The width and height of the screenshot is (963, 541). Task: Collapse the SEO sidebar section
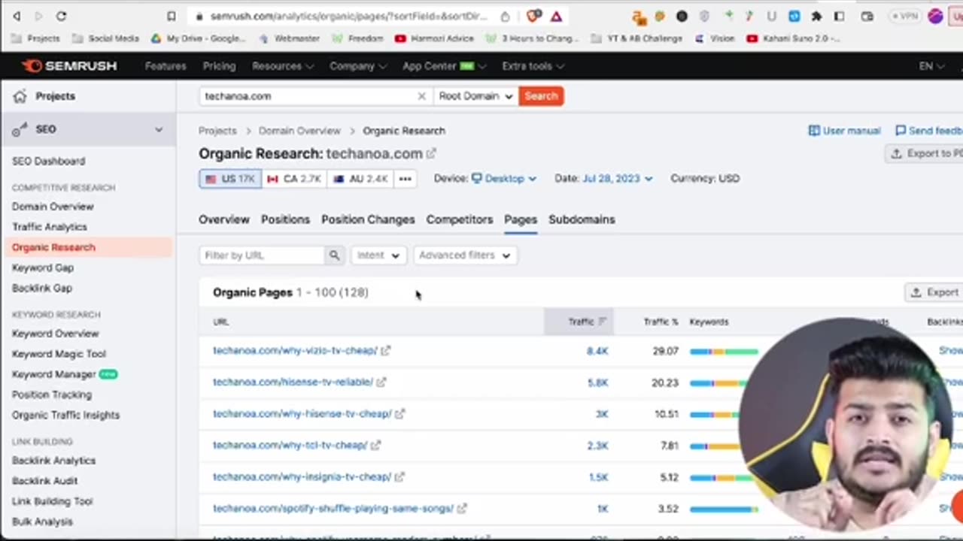pos(159,129)
